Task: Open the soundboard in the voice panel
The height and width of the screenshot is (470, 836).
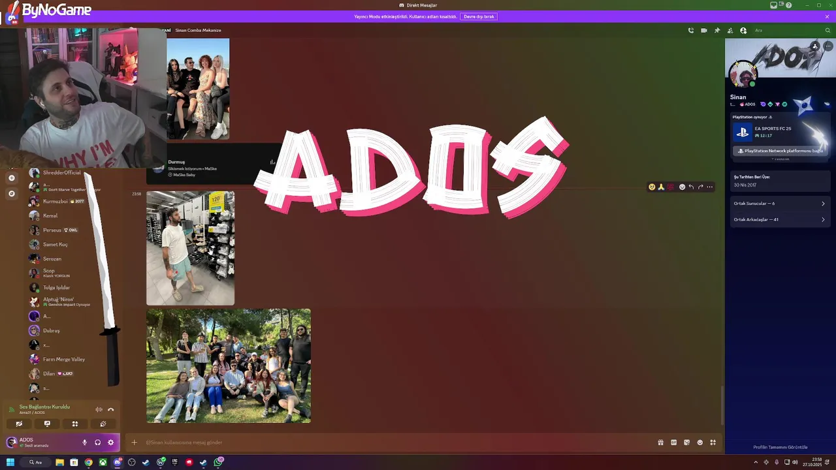Action: [x=103, y=424]
